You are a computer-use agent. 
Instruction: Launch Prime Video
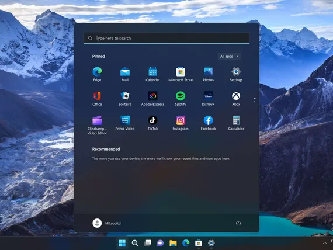pyautogui.click(x=125, y=123)
